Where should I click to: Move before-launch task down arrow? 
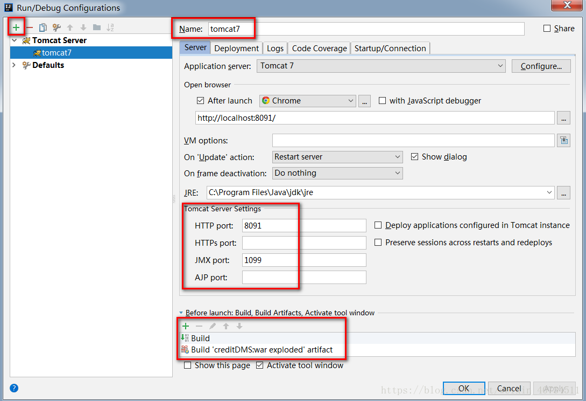tap(239, 326)
